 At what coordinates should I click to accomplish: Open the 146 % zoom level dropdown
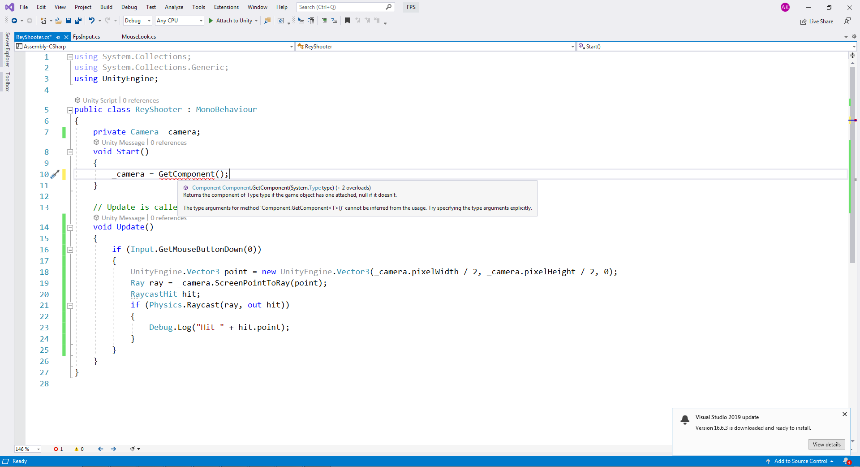point(28,449)
